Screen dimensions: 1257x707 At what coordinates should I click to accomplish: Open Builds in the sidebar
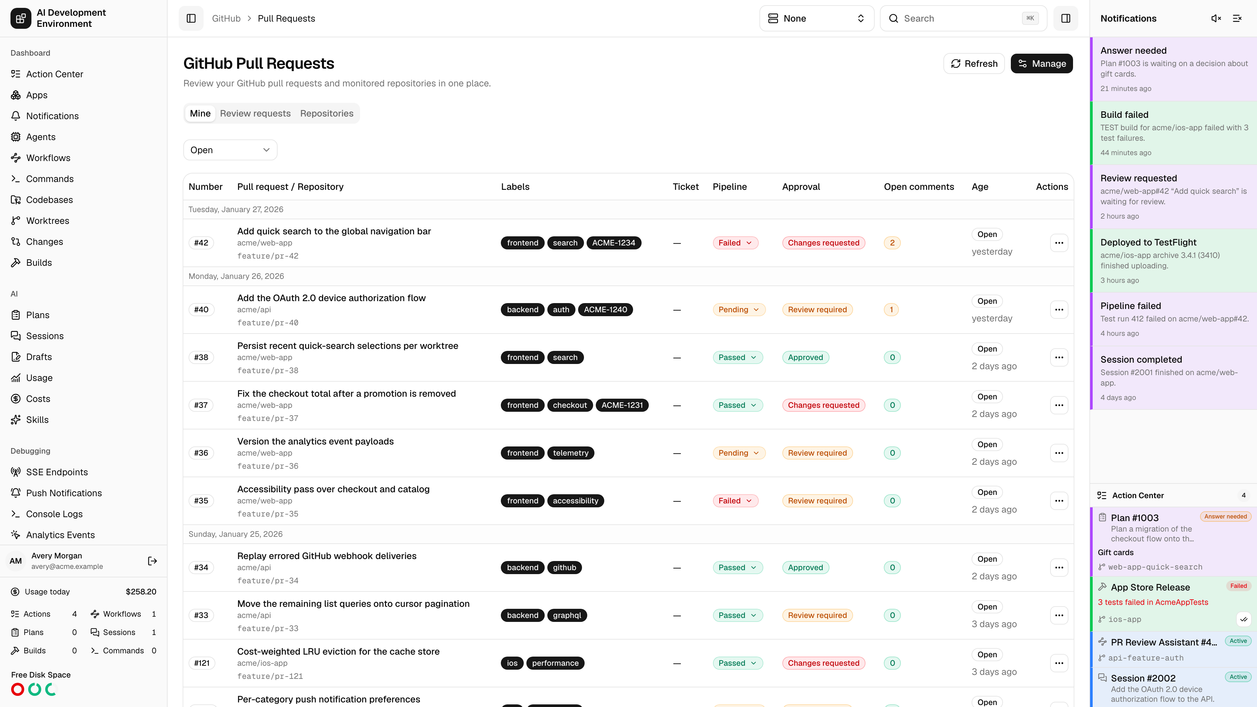83,263
